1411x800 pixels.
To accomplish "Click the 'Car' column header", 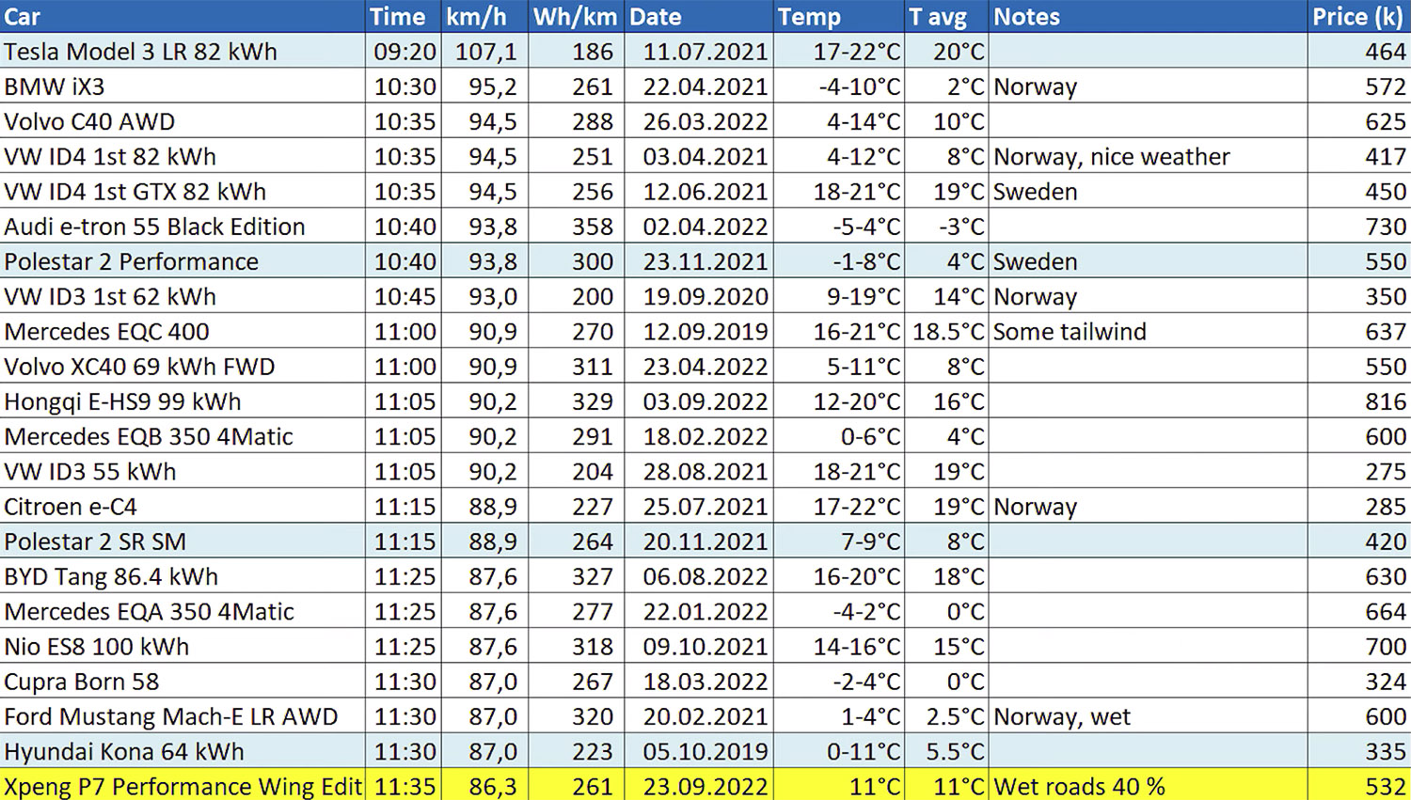I will (182, 16).
